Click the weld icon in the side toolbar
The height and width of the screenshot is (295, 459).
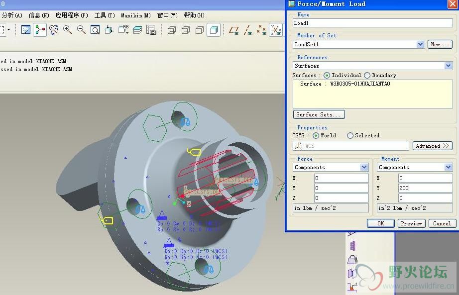pos(352,288)
